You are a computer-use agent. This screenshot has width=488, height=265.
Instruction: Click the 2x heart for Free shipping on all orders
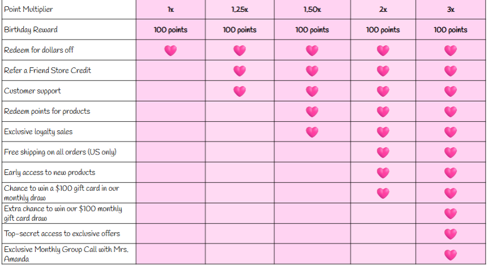click(383, 152)
